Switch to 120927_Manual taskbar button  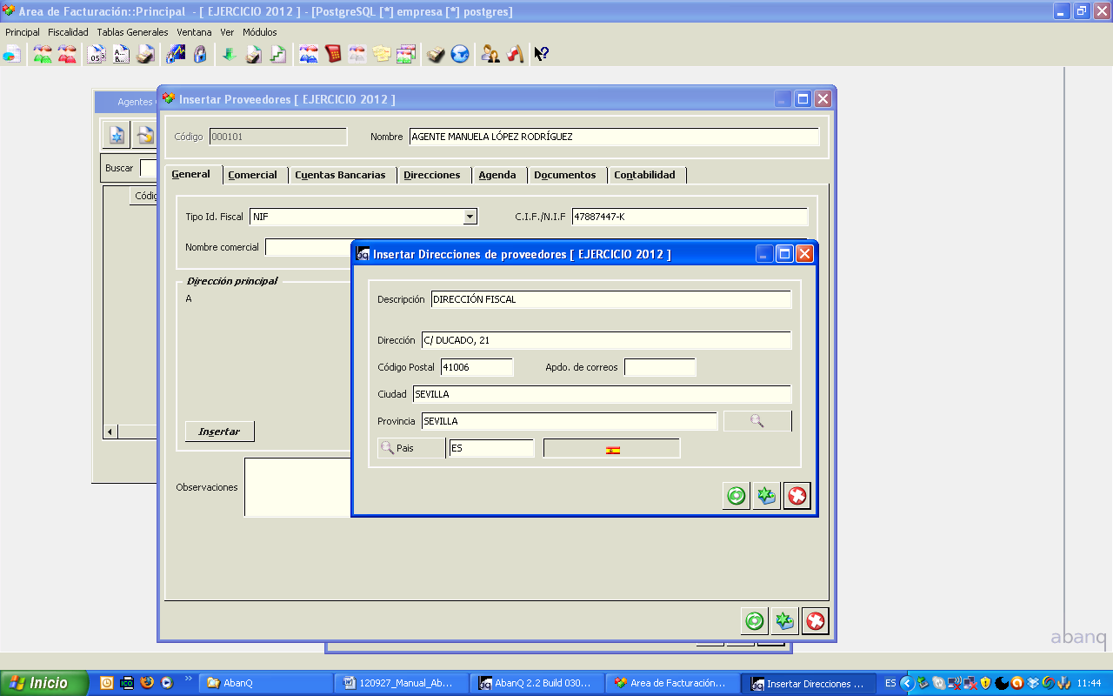tap(401, 683)
